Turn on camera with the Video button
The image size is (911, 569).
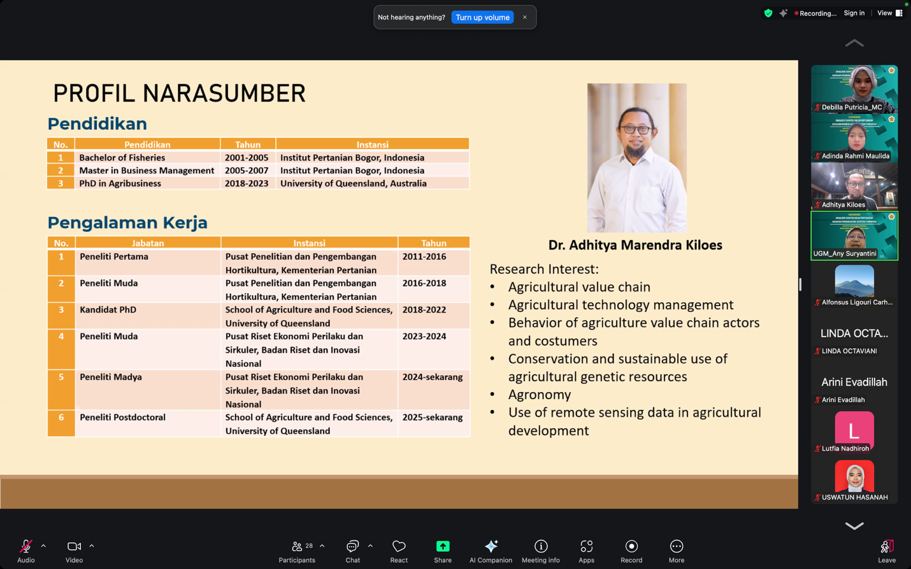pos(74,550)
